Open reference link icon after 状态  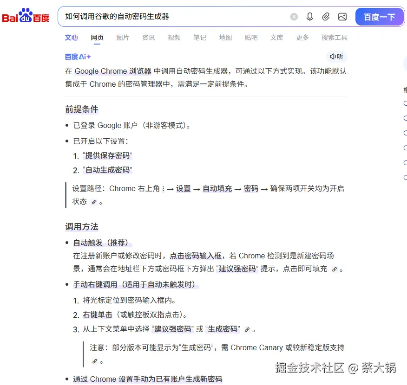94,202
